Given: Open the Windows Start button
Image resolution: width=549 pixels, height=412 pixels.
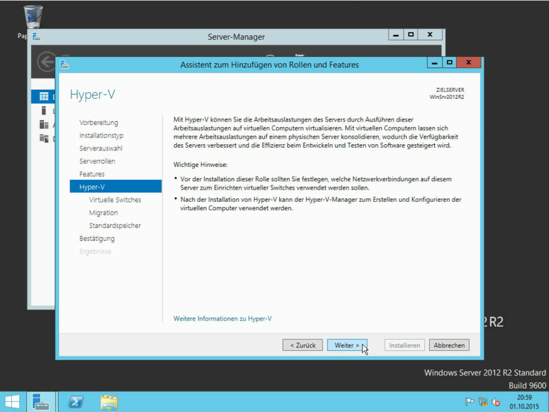Looking at the screenshot, I should [12, 402].
